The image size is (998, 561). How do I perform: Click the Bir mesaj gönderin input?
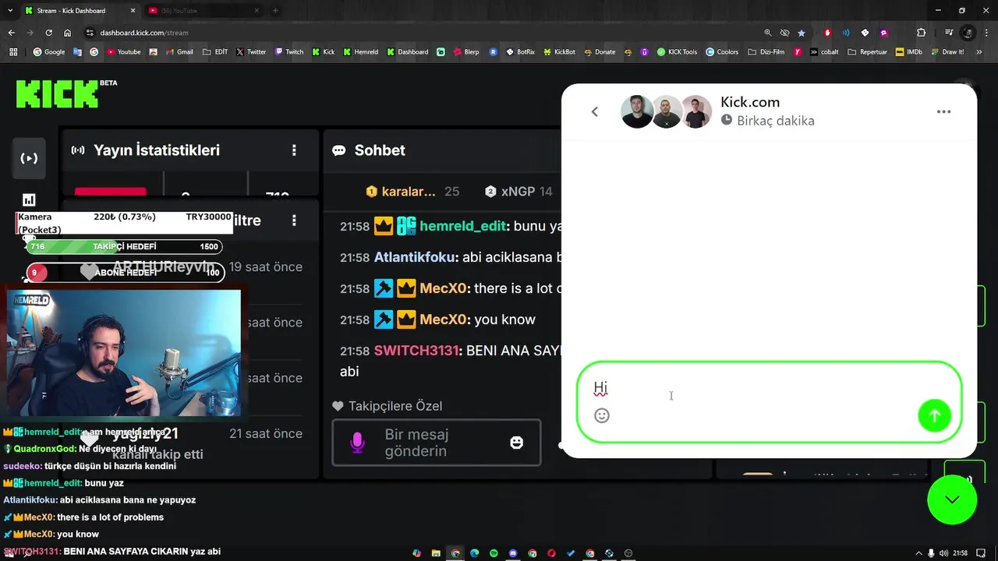tap(437, 443)
